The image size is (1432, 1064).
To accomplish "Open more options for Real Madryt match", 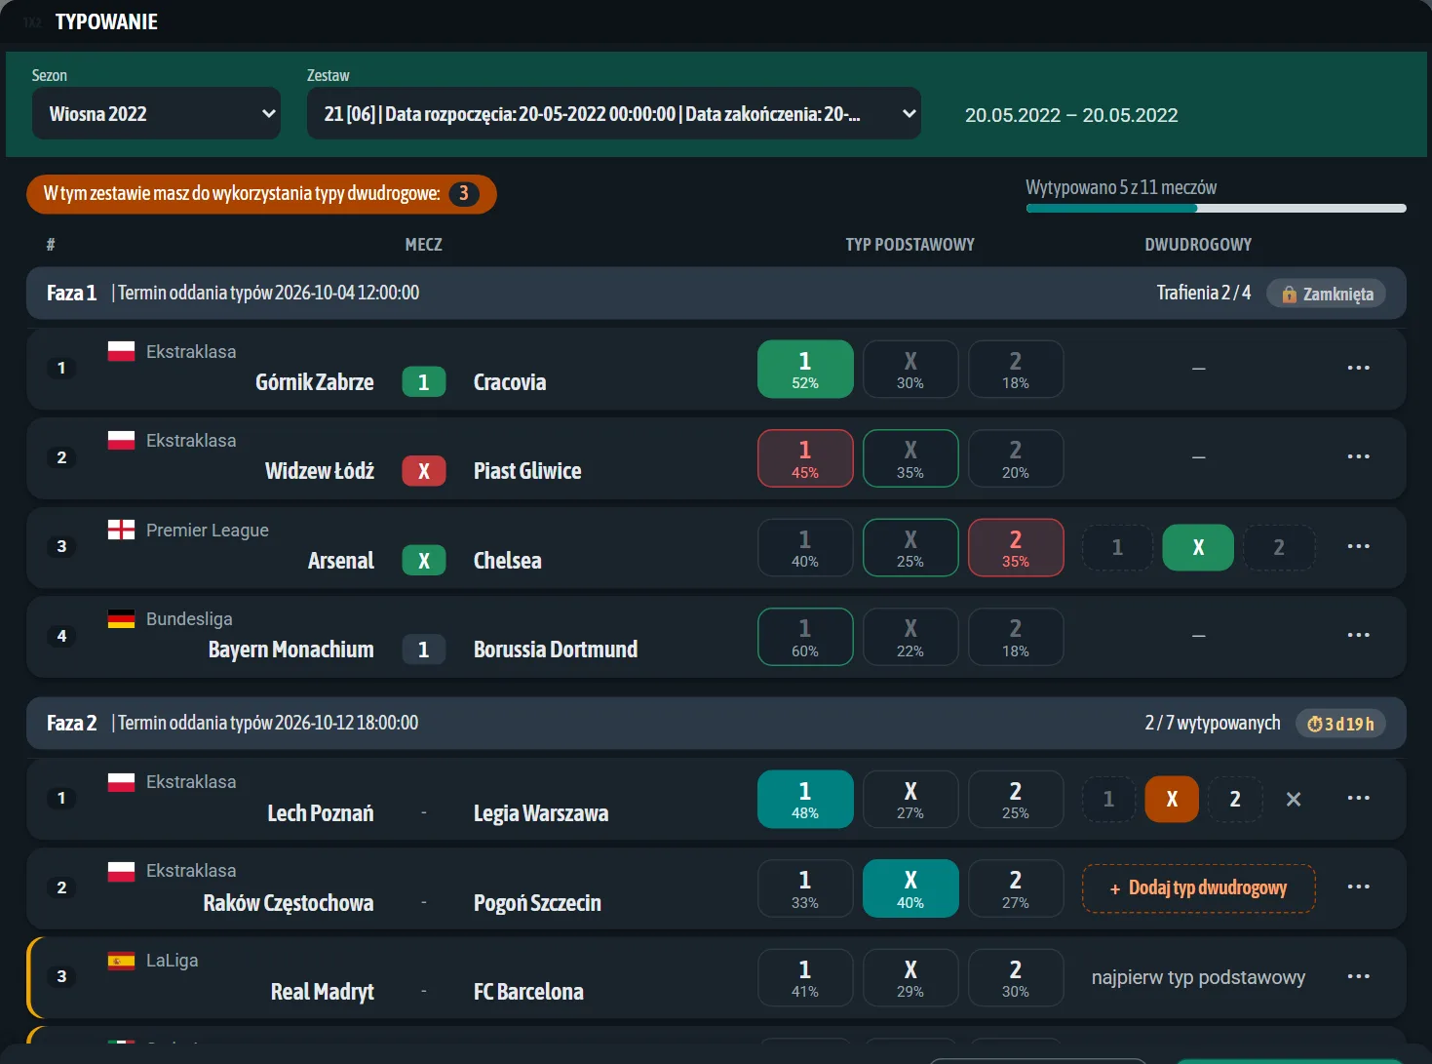I will coord(1358,976).
